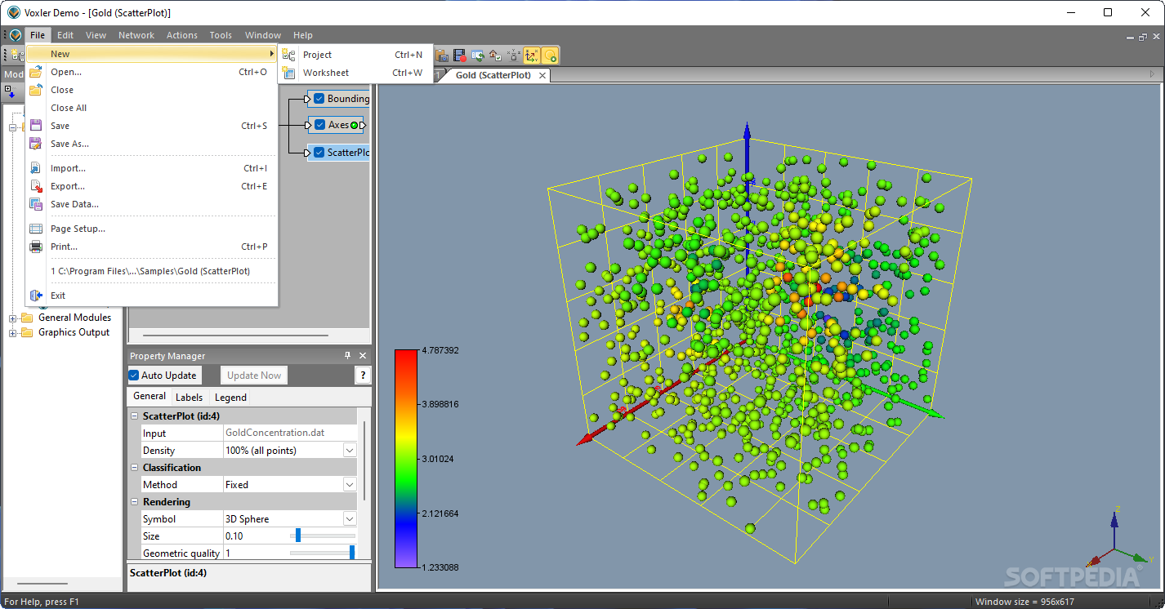Click the Input field GoldConcentration.dat
1165x609 pixels.
[290, 433]
